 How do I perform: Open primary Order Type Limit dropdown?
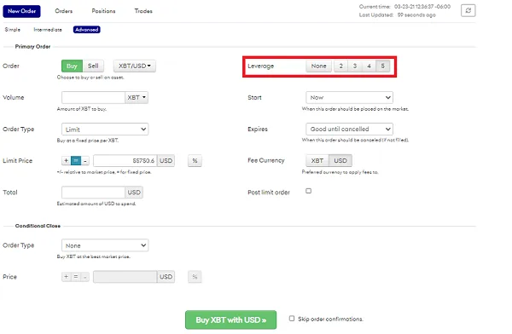pyautogui.click(x=105, y=130)
